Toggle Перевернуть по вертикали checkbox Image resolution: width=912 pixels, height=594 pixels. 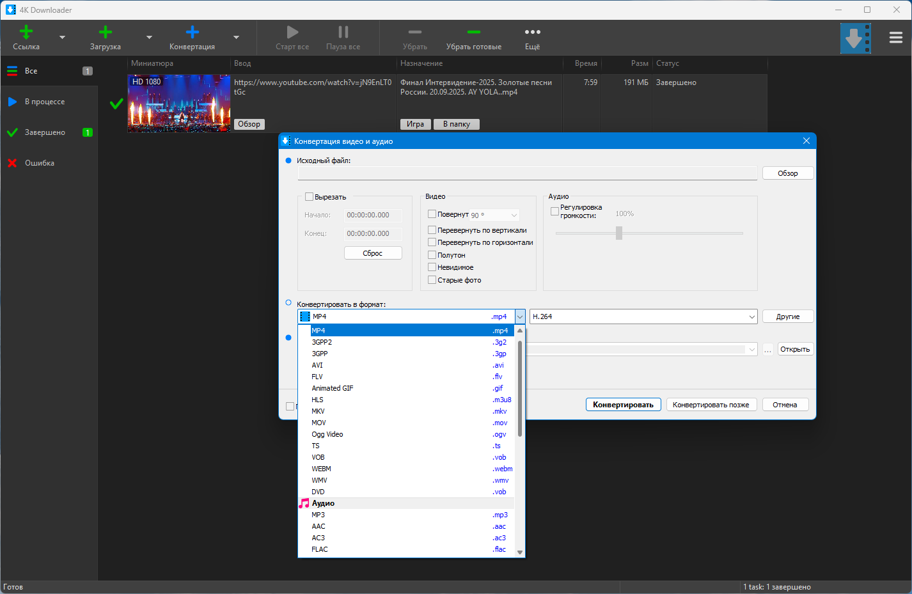click(x=432, y=230)
